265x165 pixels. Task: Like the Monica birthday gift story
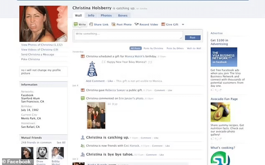point(110,81)
